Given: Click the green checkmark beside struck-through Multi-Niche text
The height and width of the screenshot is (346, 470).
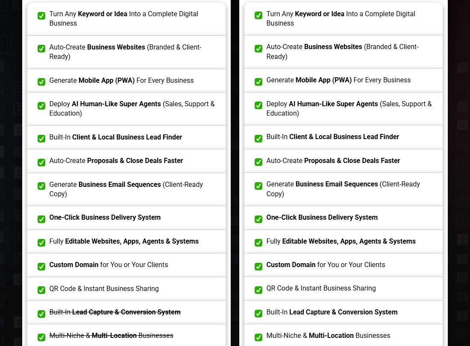Looking at the screenshot, I should (41, 337).
